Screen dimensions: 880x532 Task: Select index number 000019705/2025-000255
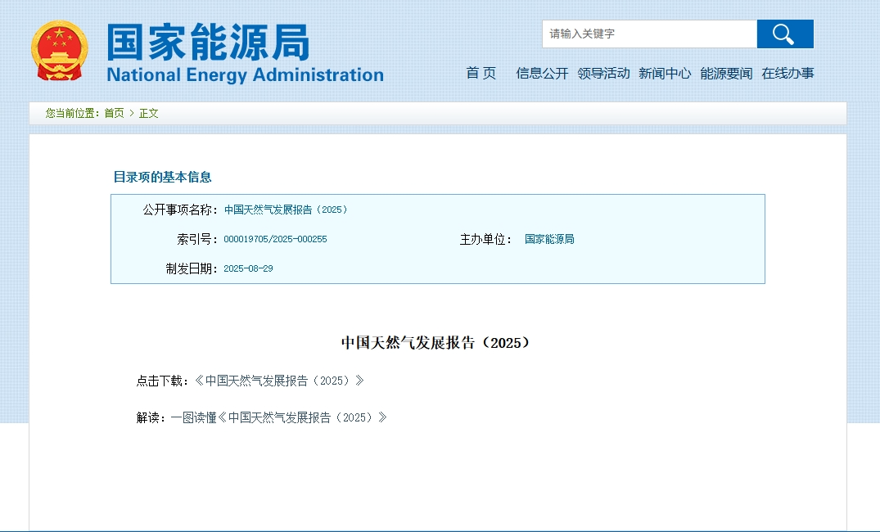[275, 239]
